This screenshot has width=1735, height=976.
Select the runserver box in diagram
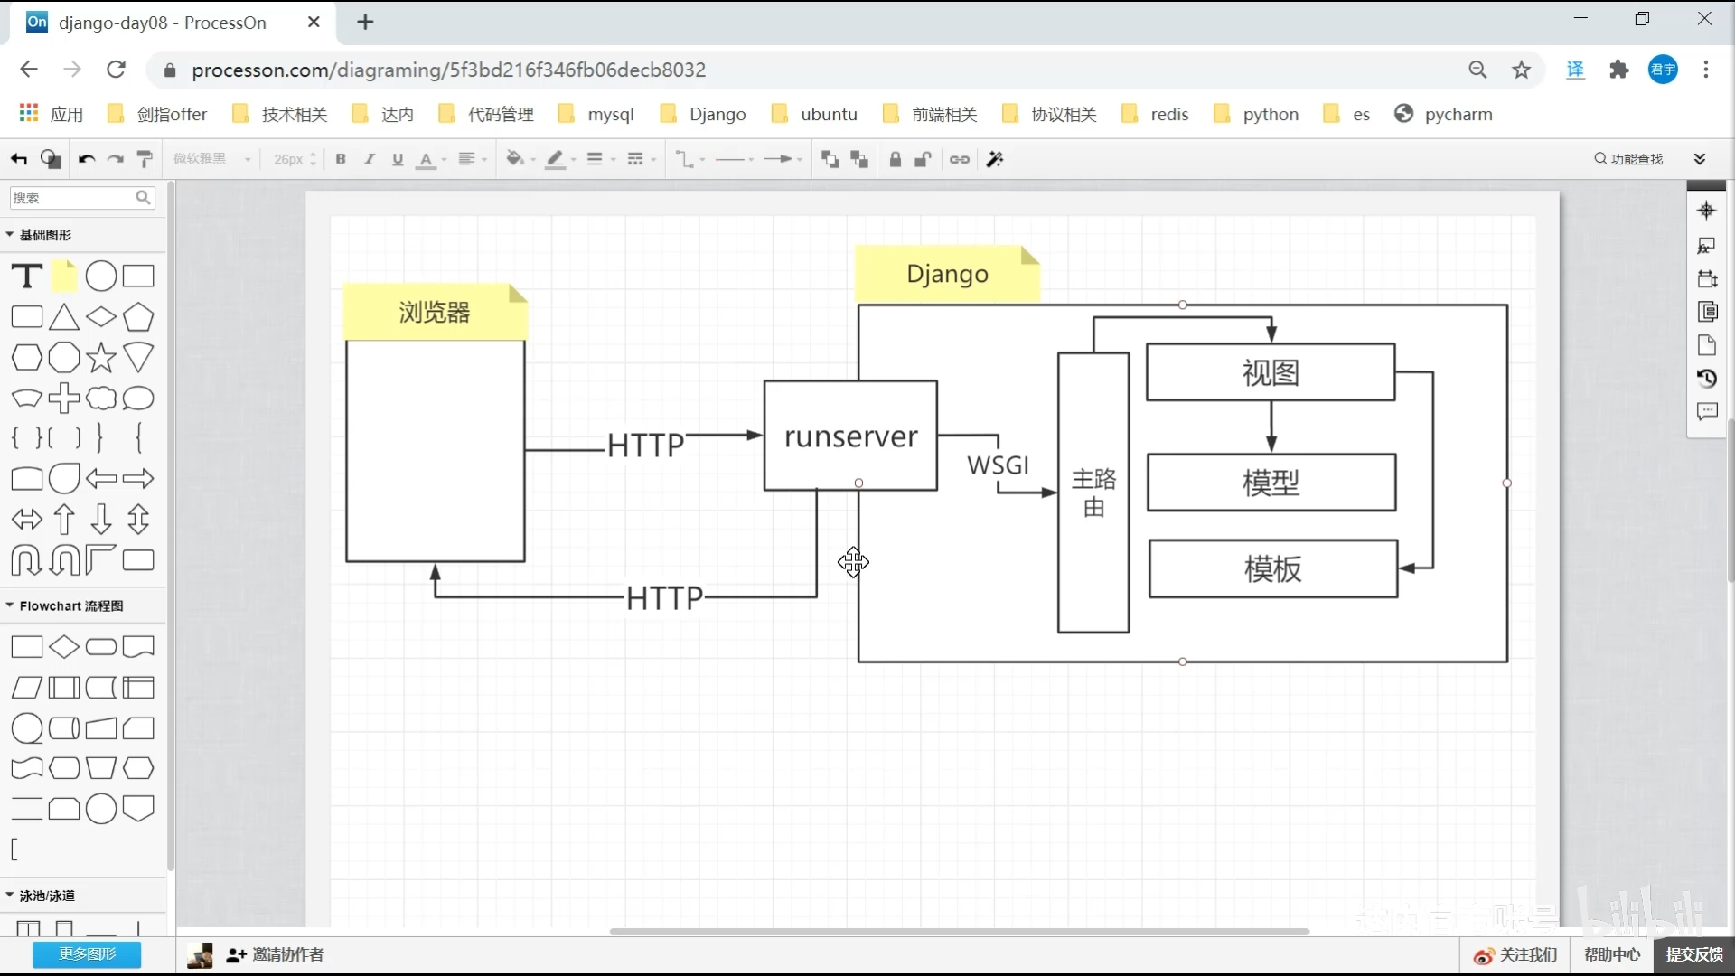[x=850, y=436]
